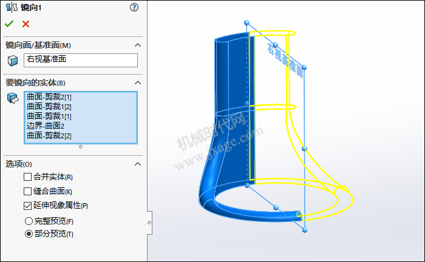Confirm mirror with green checkmark
Image resolution: width=425 pixels, height=262 pixels.
9,24
